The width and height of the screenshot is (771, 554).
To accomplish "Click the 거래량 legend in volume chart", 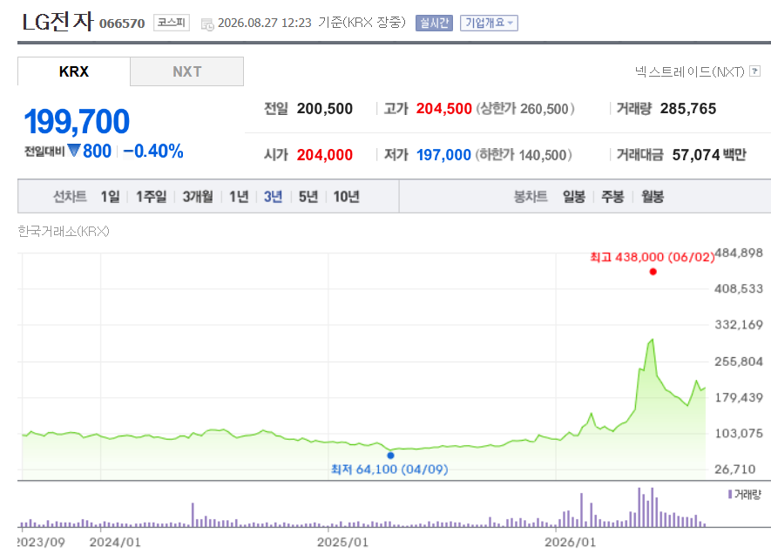I will (745, 495).
